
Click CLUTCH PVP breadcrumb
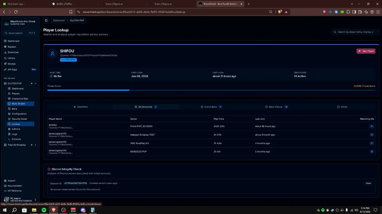(x=77, y=21)
